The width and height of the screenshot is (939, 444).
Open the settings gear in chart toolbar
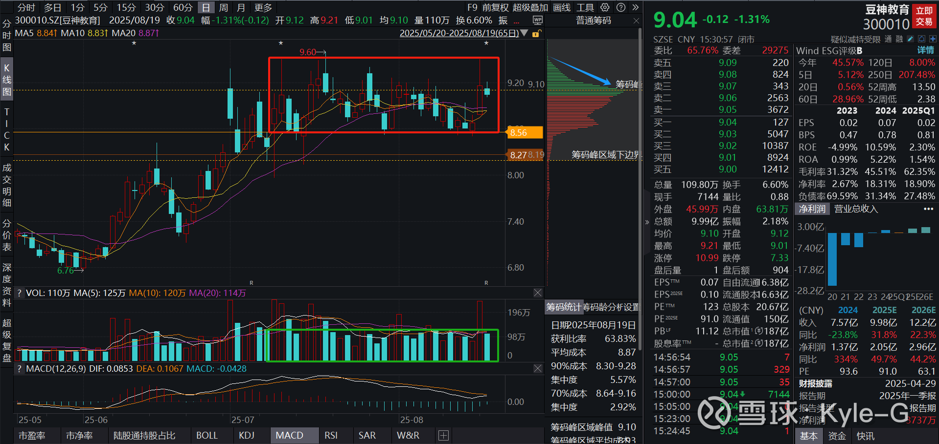click(605, 7)
